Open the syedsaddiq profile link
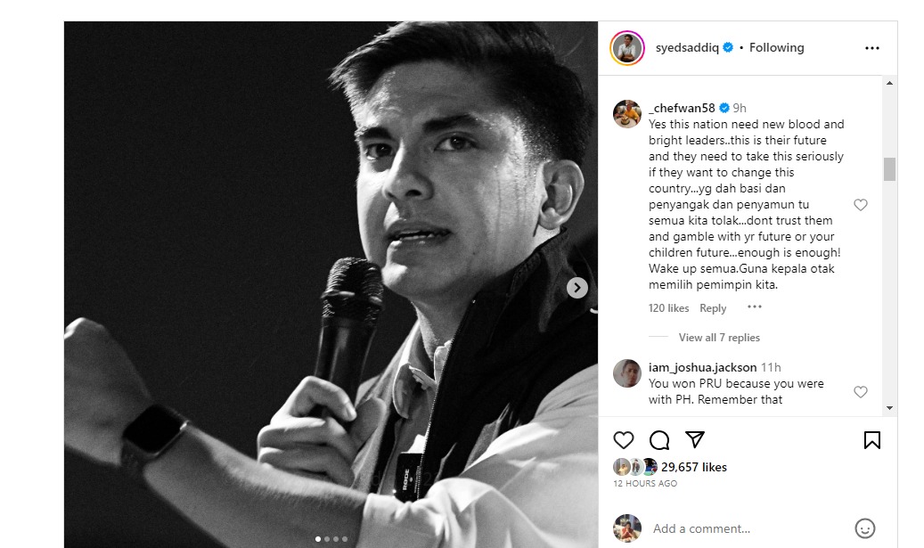This screenshot has width=924, height=548. tap(685, 48)
